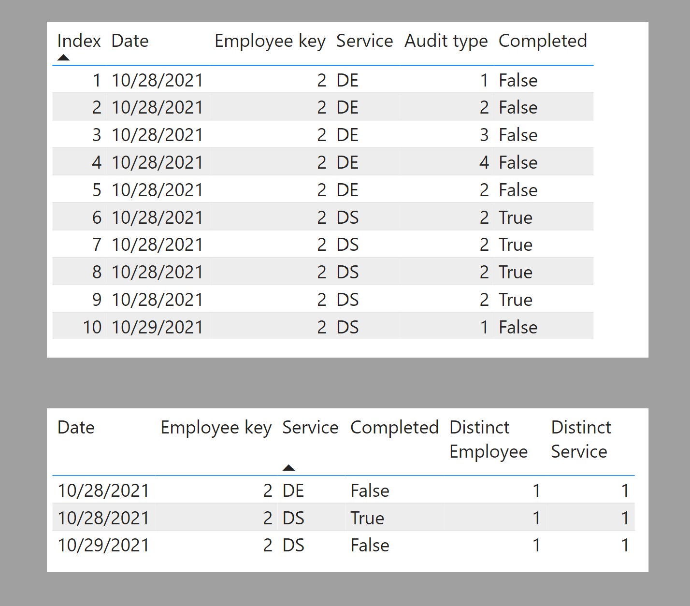
Task: Click the Service header in the top table
Action: pyautogui.click(x=365, y=41)
